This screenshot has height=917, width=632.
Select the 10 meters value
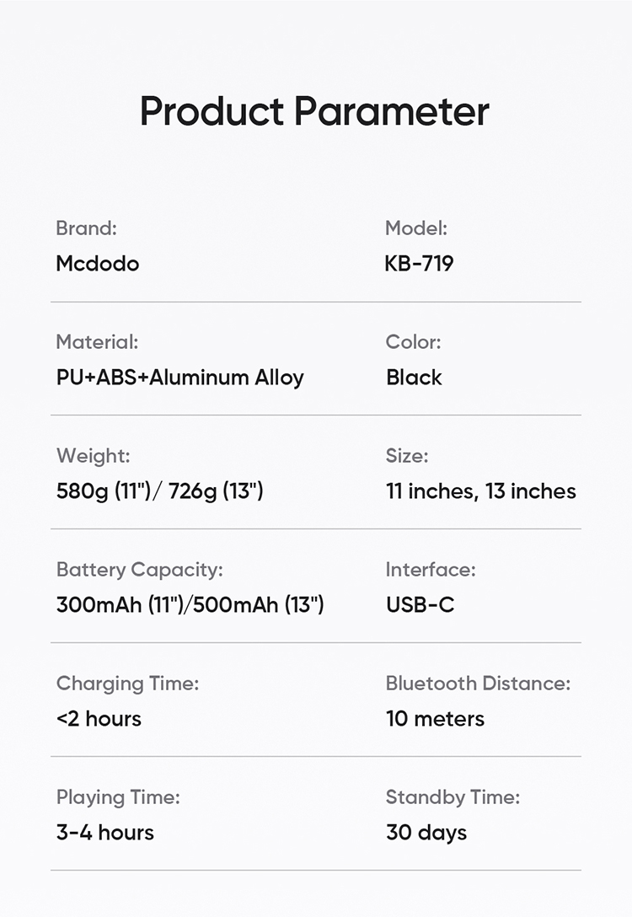pyautogui.click(x=435, y=719)
